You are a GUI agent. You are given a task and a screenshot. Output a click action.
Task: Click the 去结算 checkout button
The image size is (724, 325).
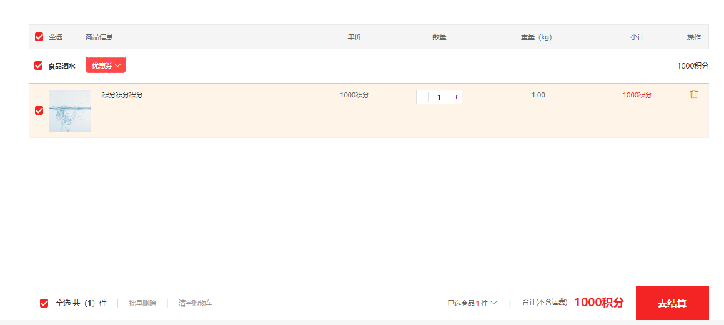point(672,303)
